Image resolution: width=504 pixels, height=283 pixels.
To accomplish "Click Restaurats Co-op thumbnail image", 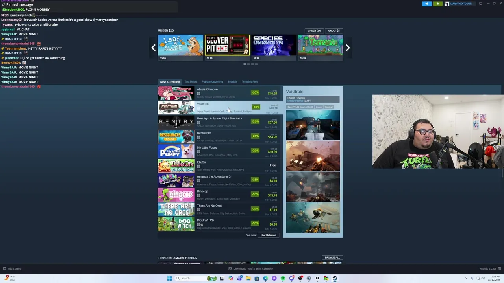I will click(x=176, y=137).
